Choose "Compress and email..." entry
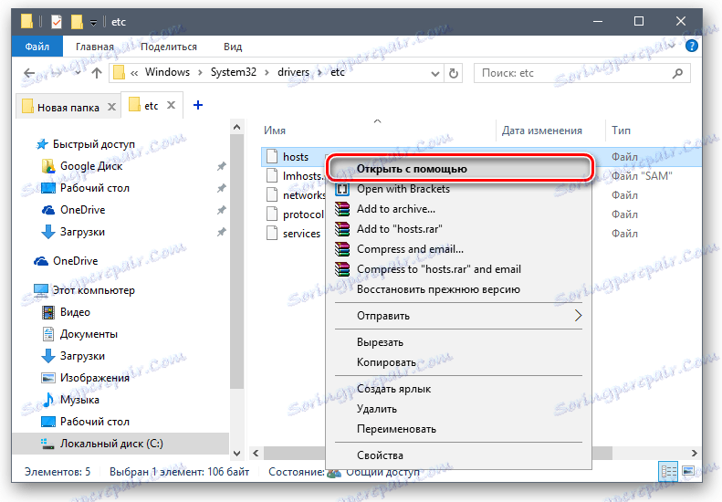The height and width of the screenshot is (502, 722). point(458,249)
